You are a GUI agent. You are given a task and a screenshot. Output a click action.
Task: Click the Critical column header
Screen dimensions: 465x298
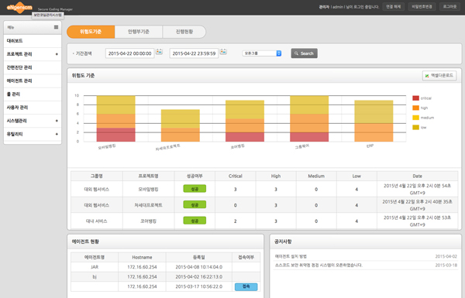(236, 176)
